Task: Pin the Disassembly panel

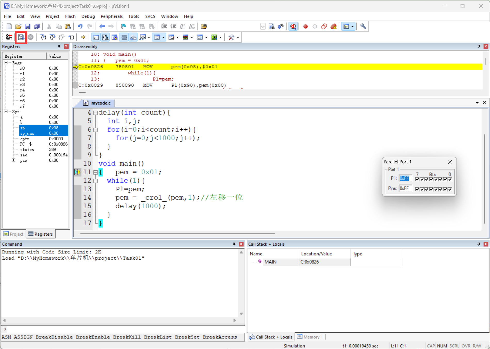Action: click(x=479, y=46)
